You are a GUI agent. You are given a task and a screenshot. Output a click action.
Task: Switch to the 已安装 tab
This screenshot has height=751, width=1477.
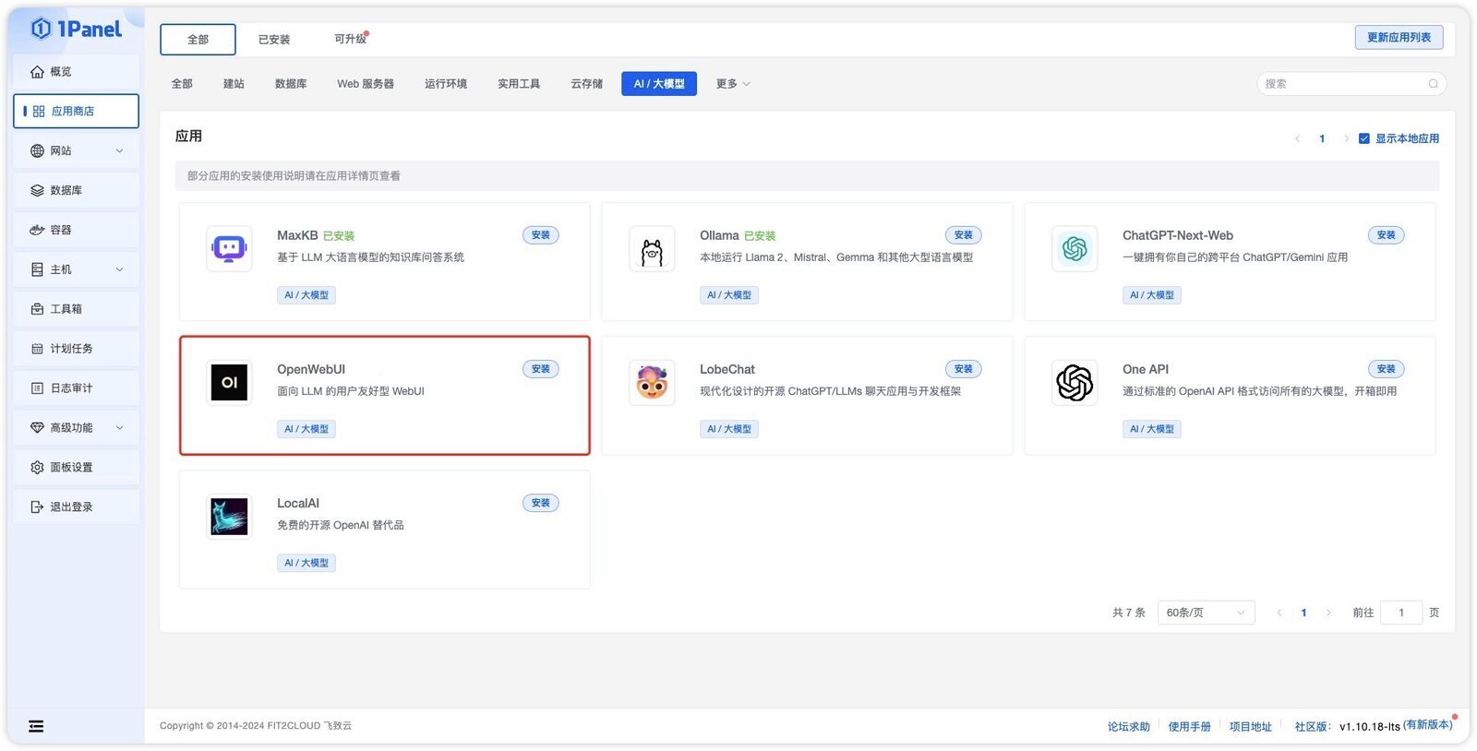pos(274,40)
